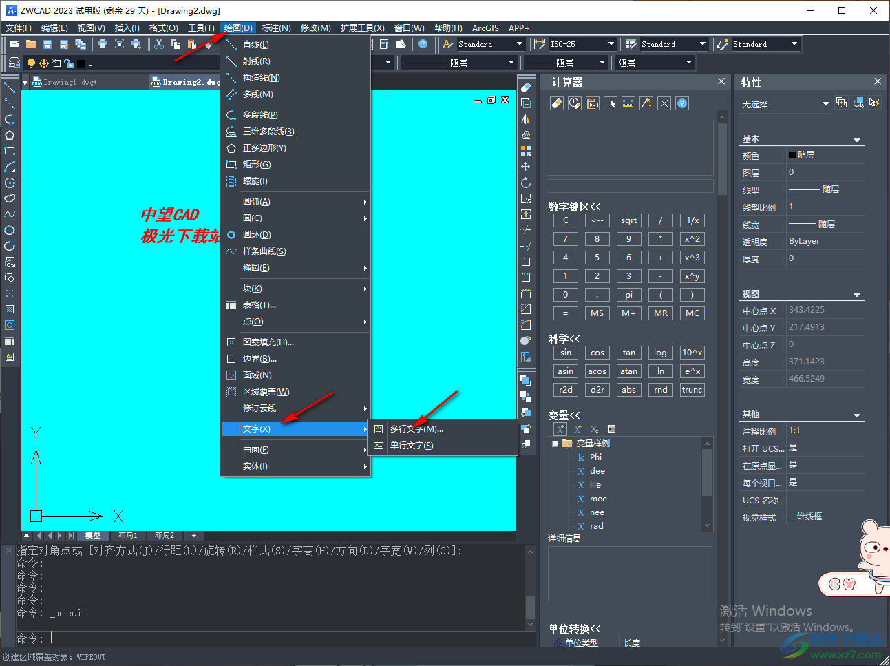
Task: Click the black layer color swatch
Action: coord(81,63)
